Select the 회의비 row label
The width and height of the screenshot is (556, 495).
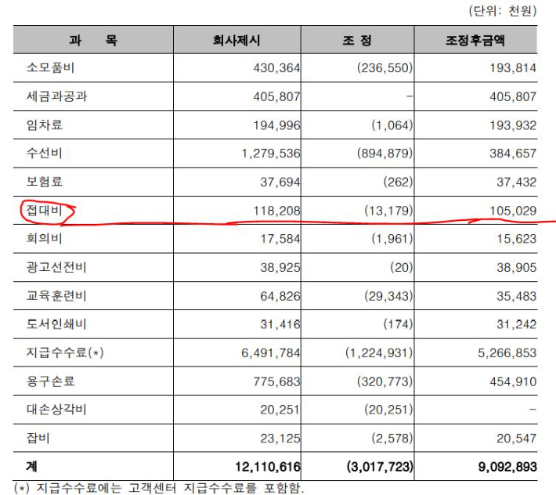(x=45, y=238)
